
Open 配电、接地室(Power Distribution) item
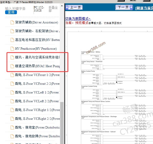pos(37,128)
